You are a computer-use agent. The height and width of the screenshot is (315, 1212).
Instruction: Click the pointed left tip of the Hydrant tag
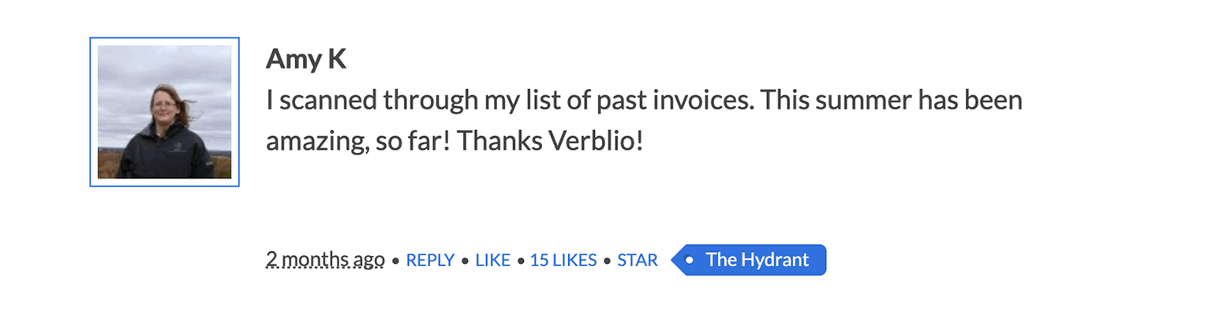click(675, 260)
